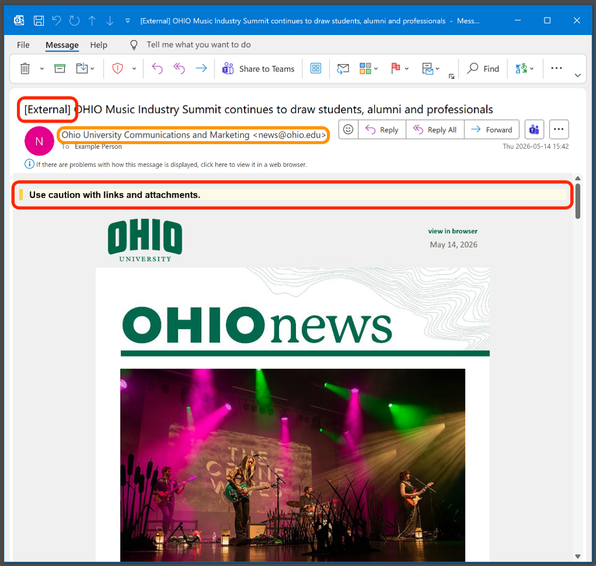The width and height of the screenshot is (596, 566).
Task: Mark message unread envelope icon
Action: click(x=343, y=69)
